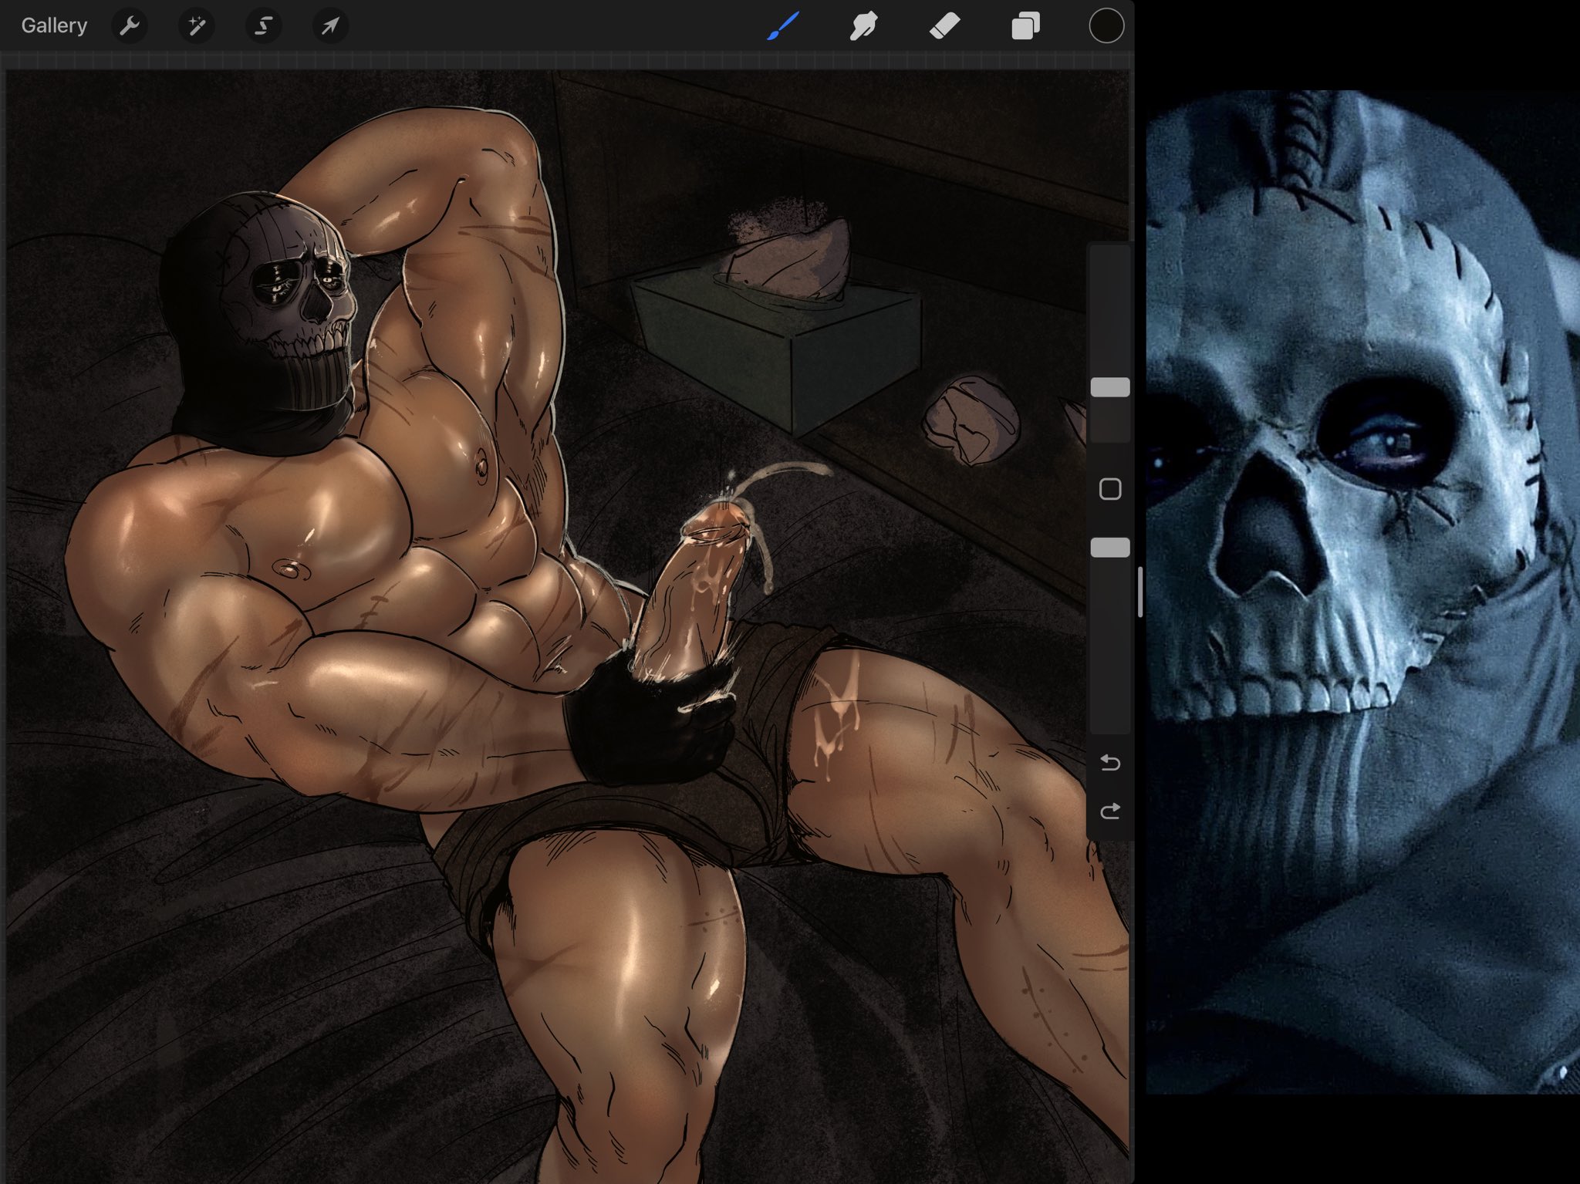Activate the Selection S-ribbon tool
This screenshot has height=1184, width=1580.
click(263, 26)
